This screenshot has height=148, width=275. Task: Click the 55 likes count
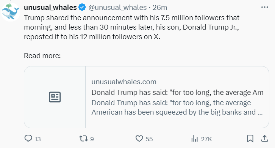click(x=149, y=139)
